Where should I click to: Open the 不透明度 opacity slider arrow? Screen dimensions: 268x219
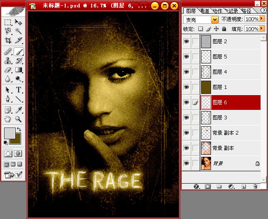click(262, 19)
